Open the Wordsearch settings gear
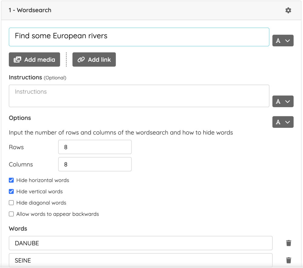The image size is (303, 268). coord(288,10)
